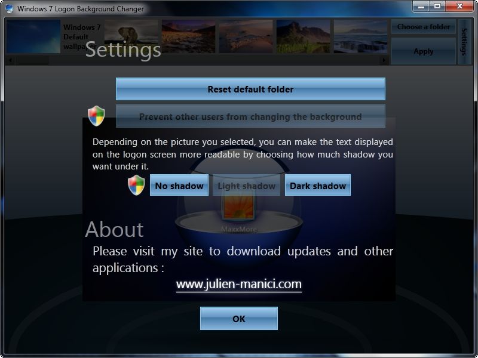Select the green hillside mountain thumbnail
478x358 pixels.
304,36
